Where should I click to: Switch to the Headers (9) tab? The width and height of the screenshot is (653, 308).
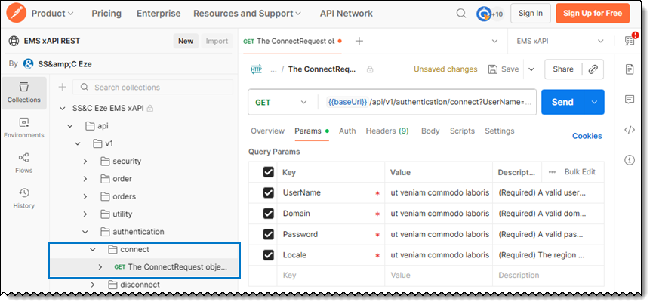(x=387, y=131)
